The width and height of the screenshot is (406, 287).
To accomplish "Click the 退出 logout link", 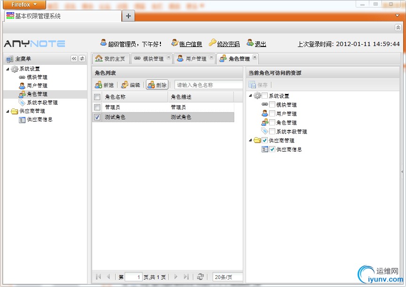I will pos(260,44).
